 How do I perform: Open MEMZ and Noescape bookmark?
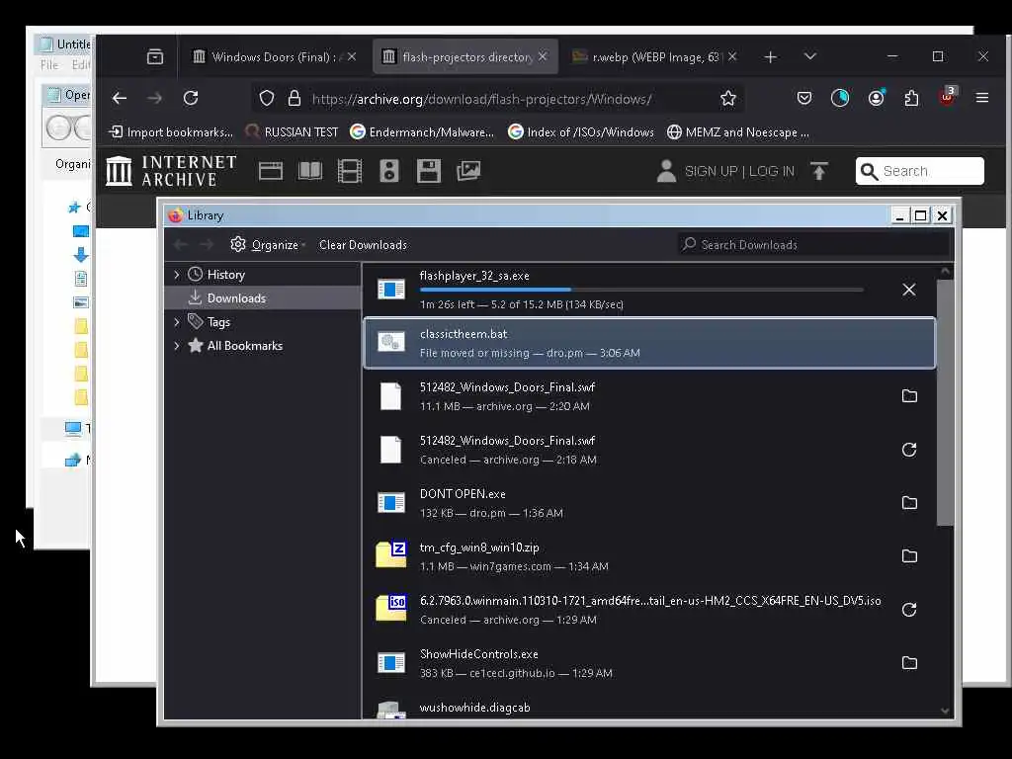(738, 132)
